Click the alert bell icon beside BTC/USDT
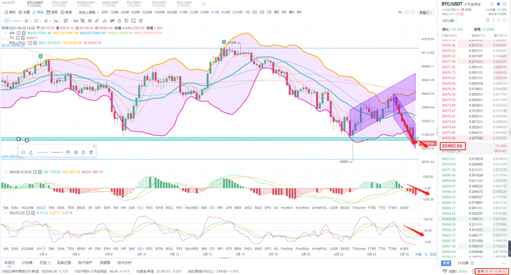 point(492,4)
